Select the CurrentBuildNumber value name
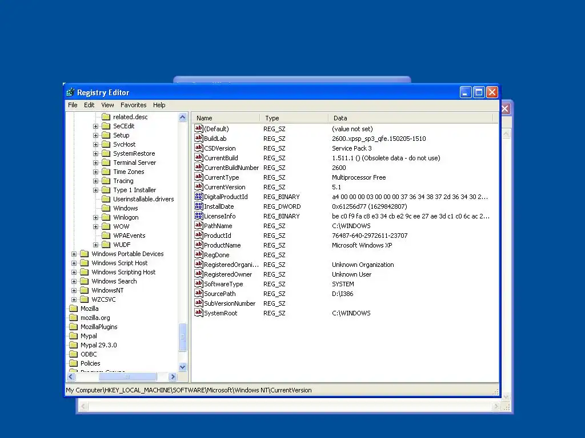Screen dimensions: 585x438 click(231, 168)
